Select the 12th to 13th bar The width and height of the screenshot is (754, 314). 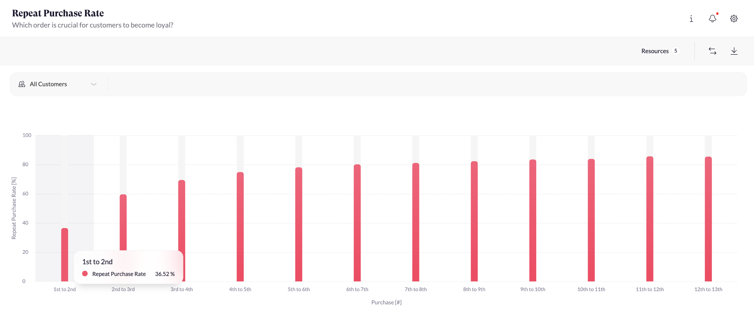pyautogui.click(x=708, y=219)
